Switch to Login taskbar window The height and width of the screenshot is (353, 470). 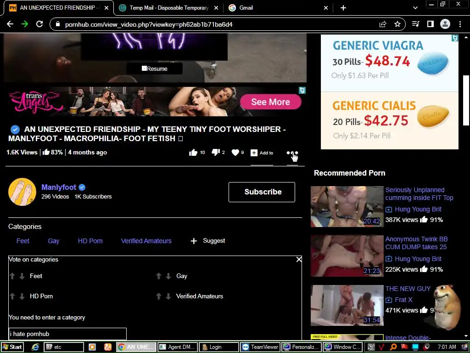click(219, 347)
